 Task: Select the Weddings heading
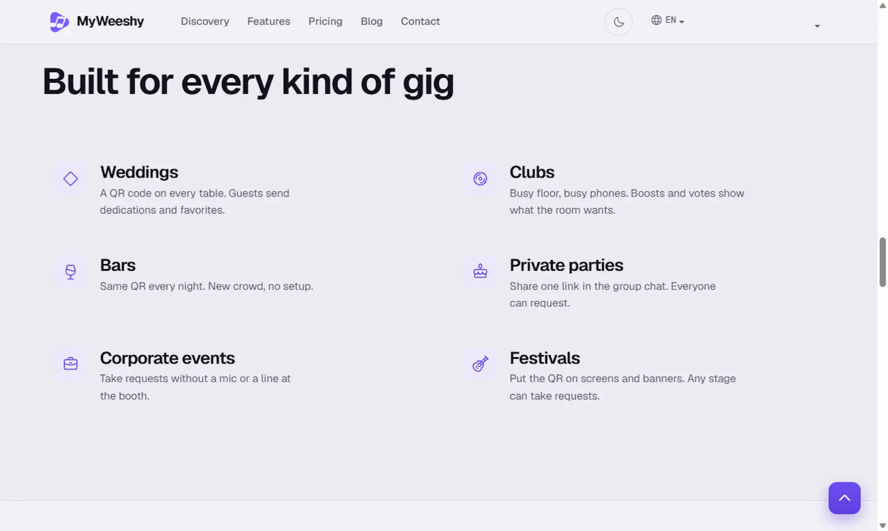click(139, 172)
